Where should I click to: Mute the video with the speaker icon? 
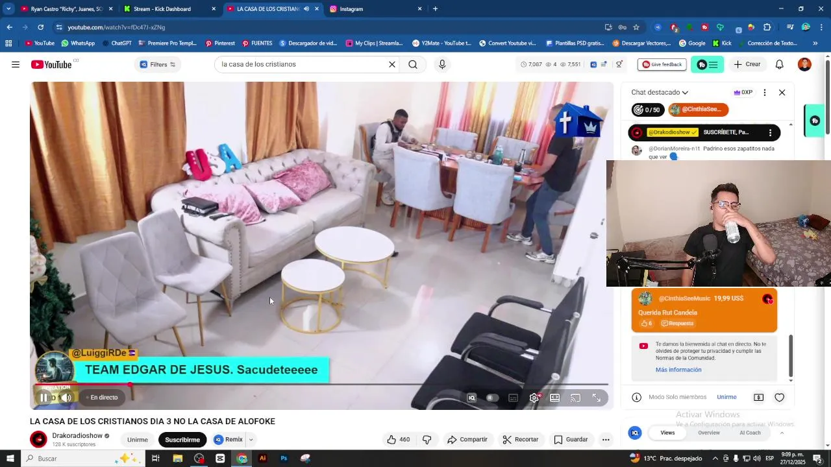(x=66, y=398)
